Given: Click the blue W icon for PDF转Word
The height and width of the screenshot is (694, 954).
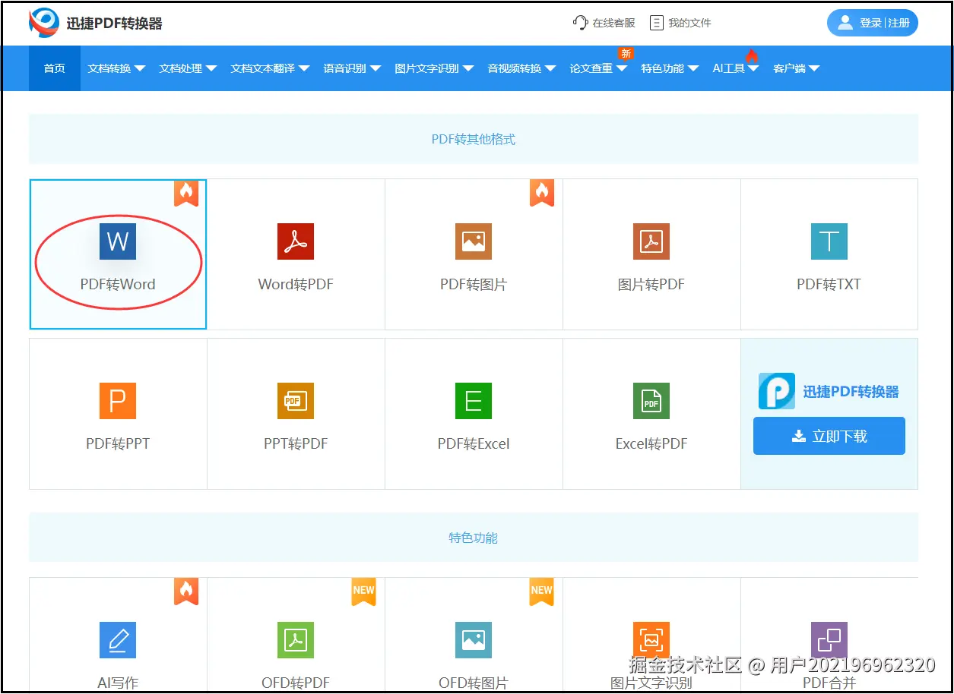Looking at the screenshot, I should (118, 241).
